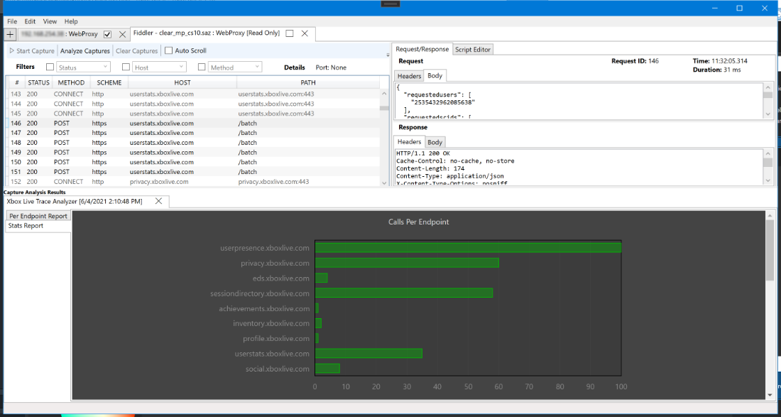
Task: Close the blurred-address WebProxy tab
Action: (x=123, y=34)
